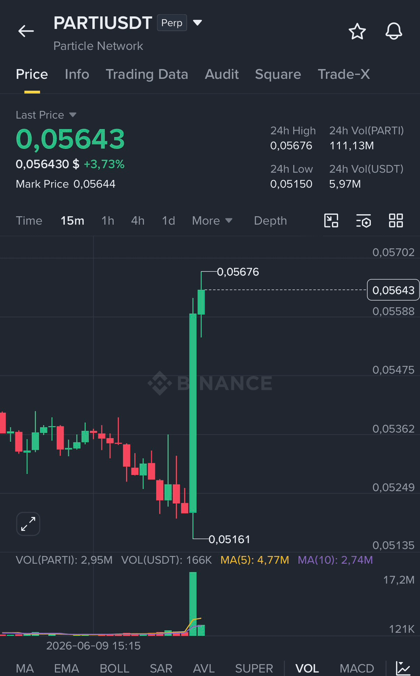420x676 pixels.
Task: Select the 15m interval
Action: [73, 220]
